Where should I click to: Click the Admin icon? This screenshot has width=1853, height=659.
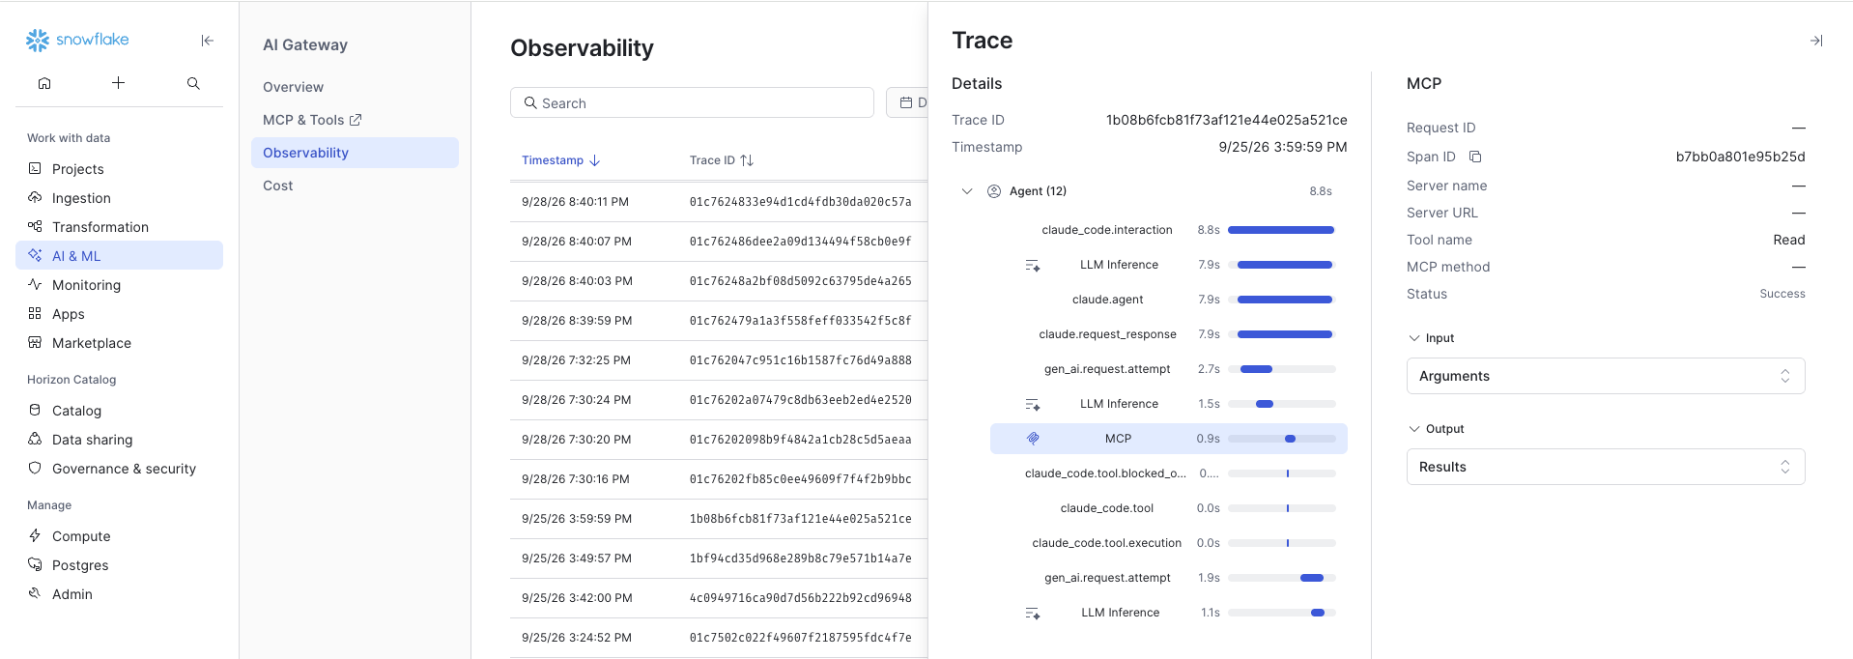35,593
